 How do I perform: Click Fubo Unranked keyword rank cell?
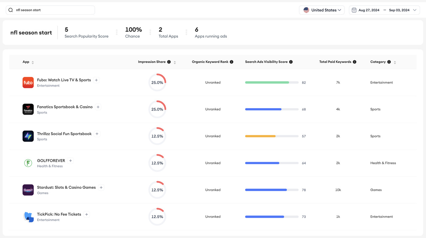[213, 83]
